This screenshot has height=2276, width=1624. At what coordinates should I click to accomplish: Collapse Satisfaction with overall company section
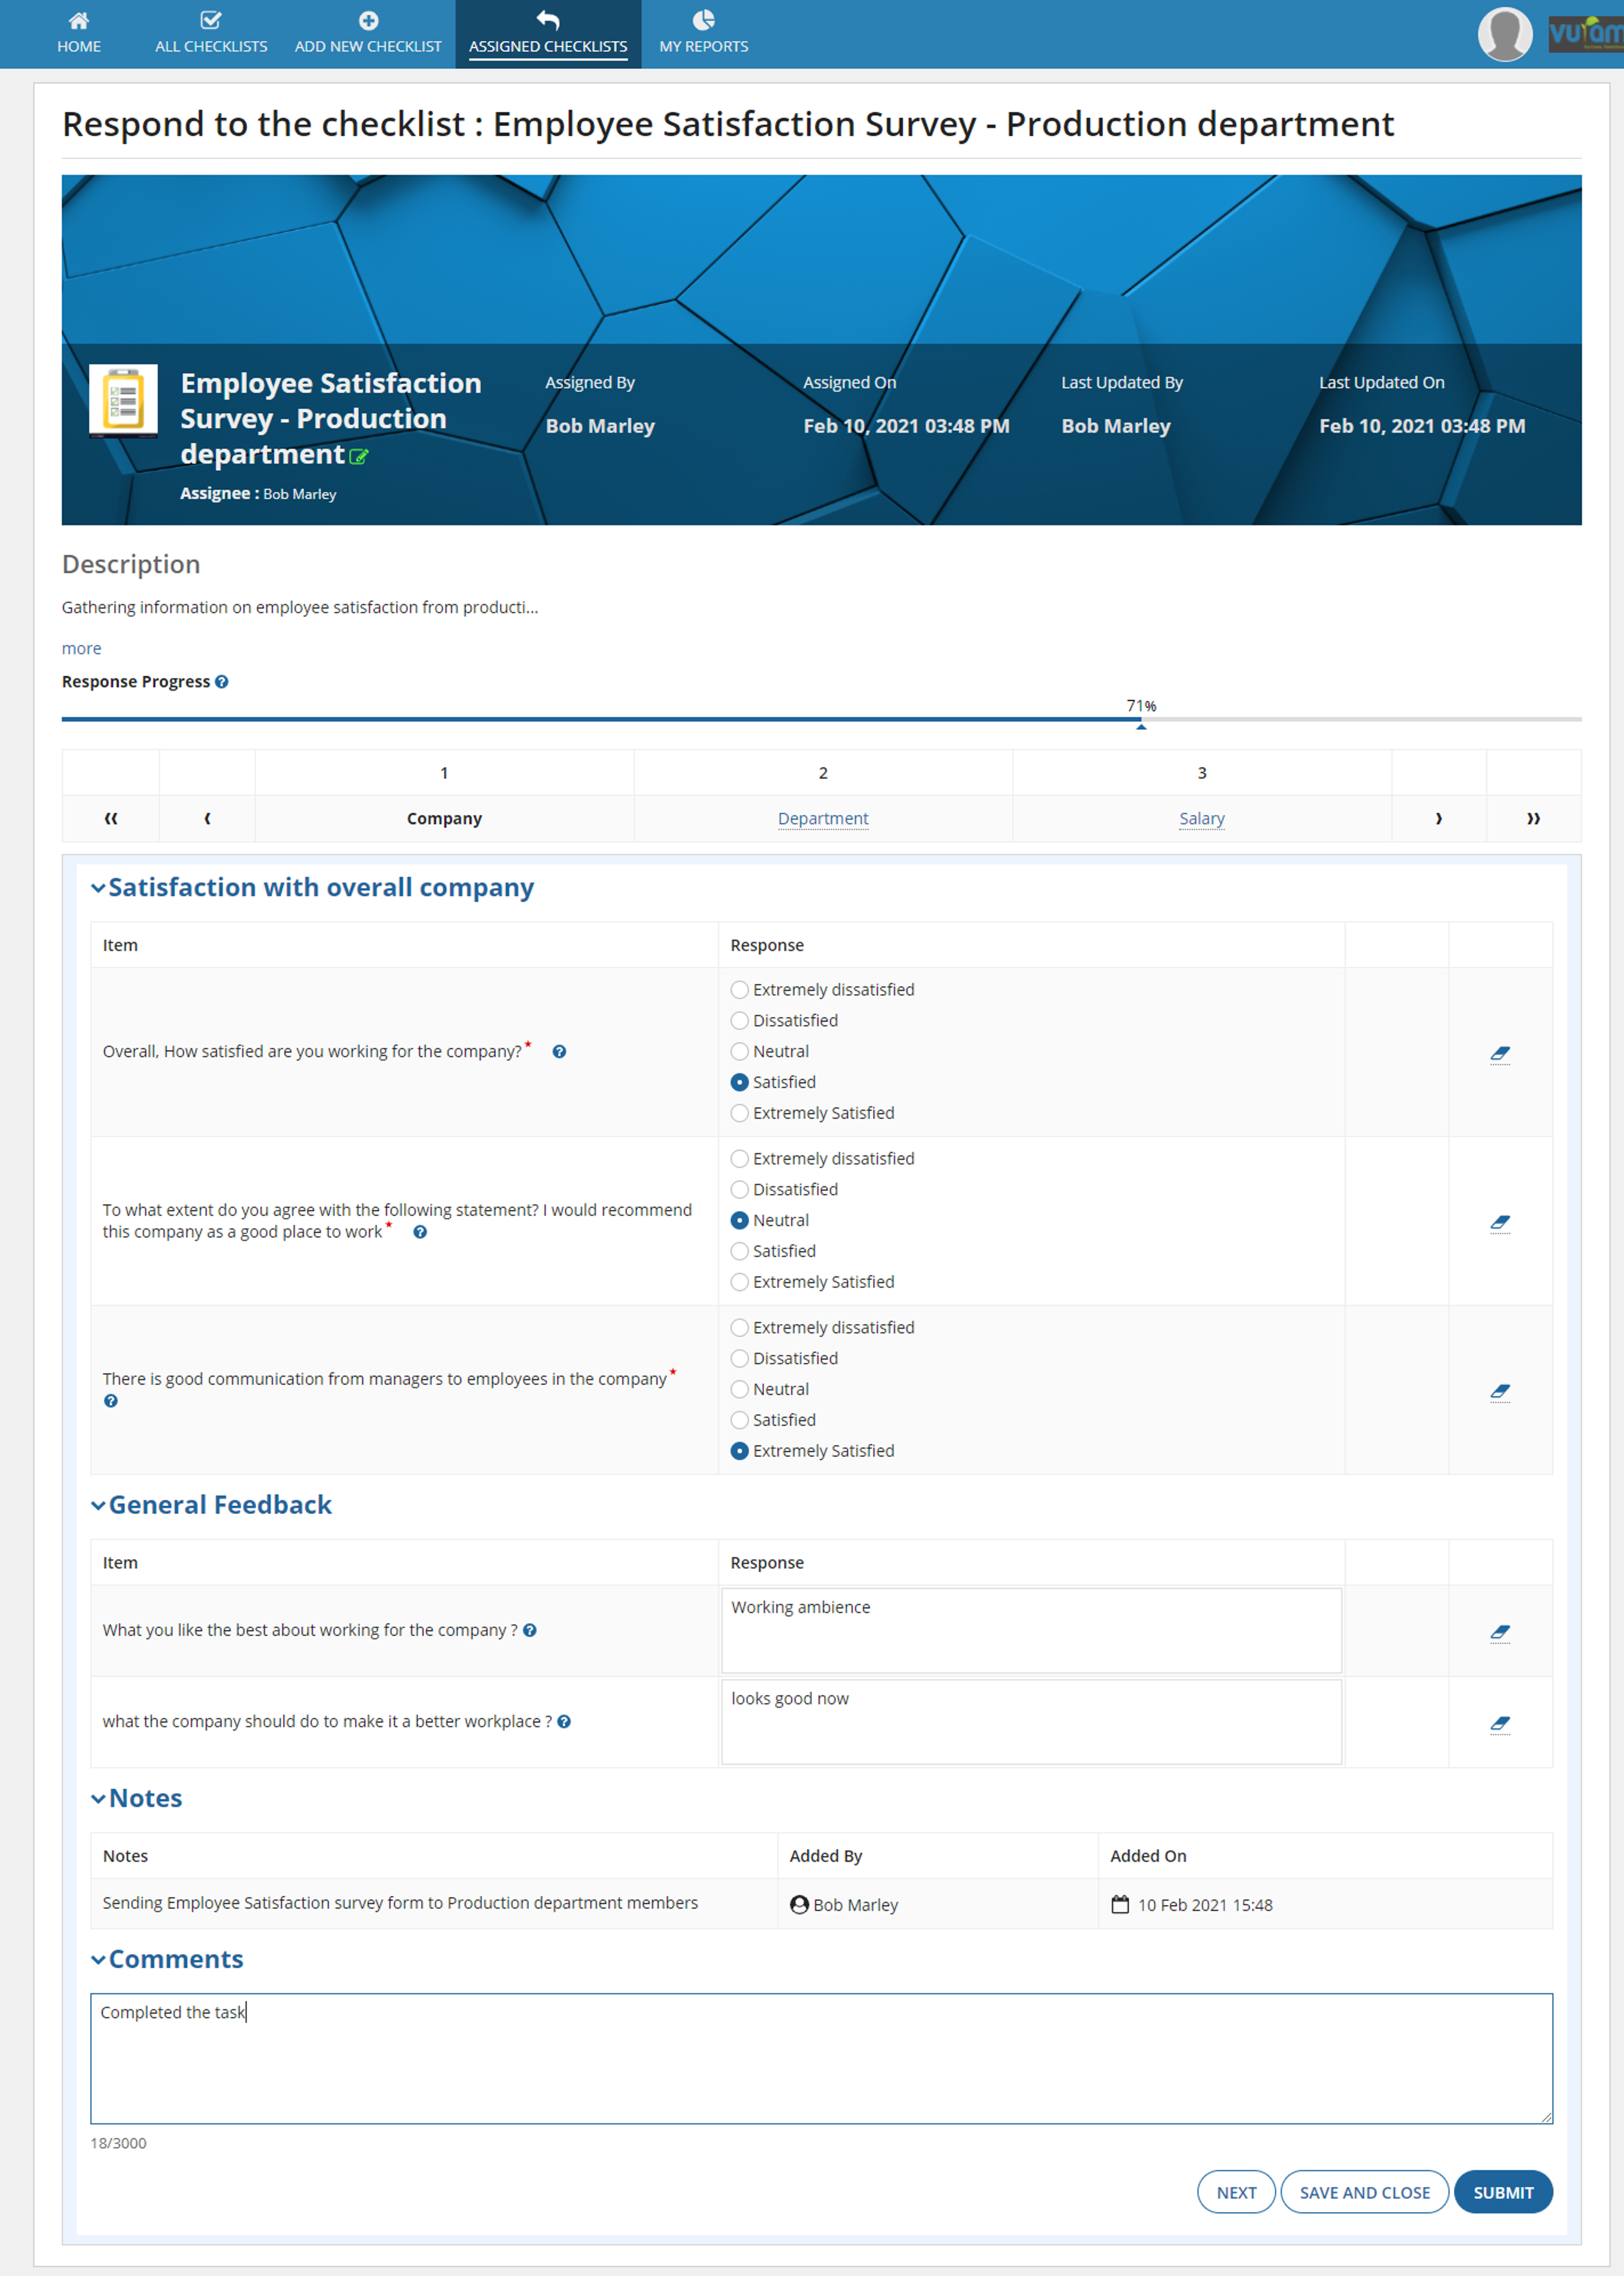98,888
